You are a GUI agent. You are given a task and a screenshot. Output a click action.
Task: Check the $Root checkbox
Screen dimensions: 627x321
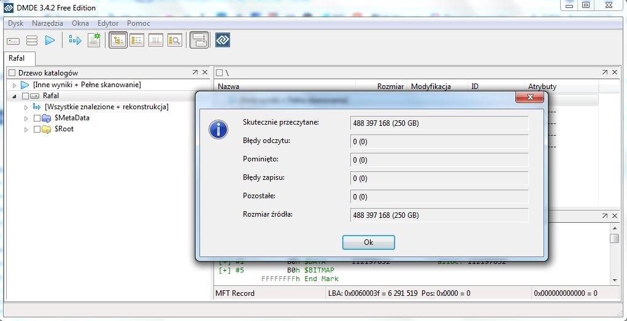[x=37, y=130]
